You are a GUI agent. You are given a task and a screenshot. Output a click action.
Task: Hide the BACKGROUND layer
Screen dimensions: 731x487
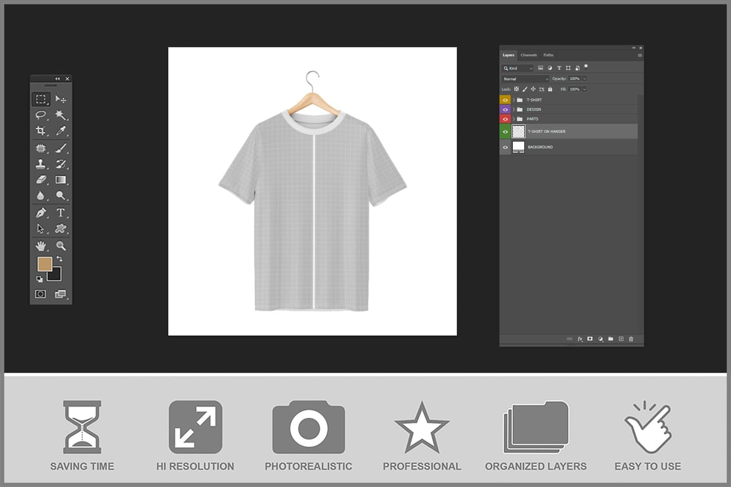coord(505,147)
